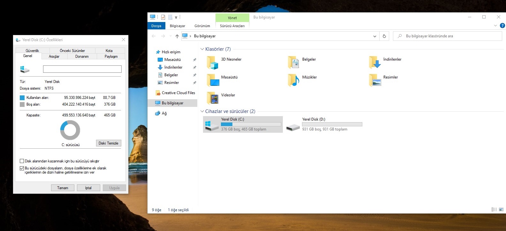The height and width of the screenshot is (231, 506).
Task: Uncheck the allow file indexing checkbox
Action: pos(22,168)
